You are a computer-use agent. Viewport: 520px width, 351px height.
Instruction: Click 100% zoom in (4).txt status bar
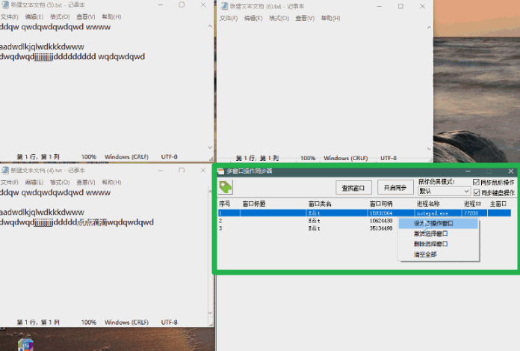click(x=89, y=322)
